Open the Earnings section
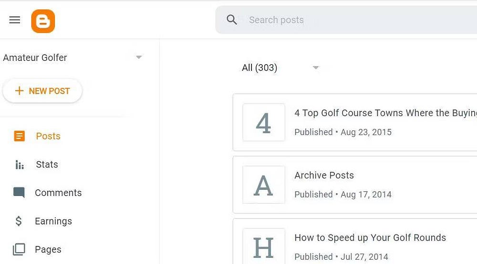 coord(53,221)
